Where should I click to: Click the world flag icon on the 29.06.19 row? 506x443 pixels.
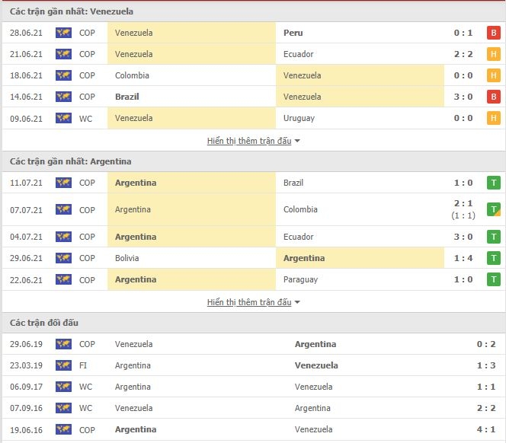point(63,344)
